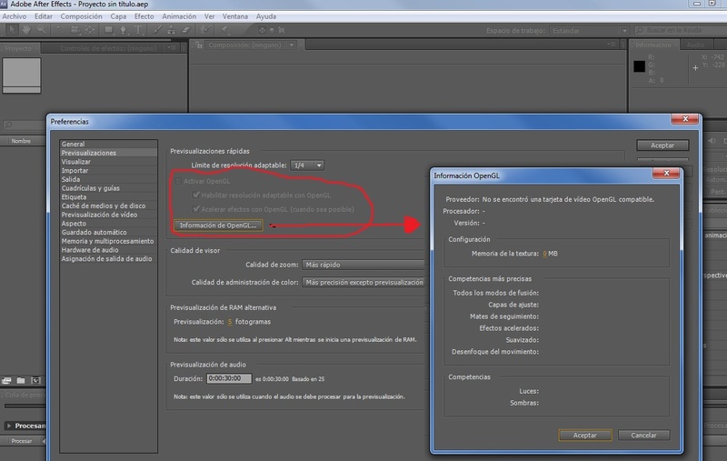Switch to World Axis mode icon
The image size is (727, 461).
click(x=272, y=31)
